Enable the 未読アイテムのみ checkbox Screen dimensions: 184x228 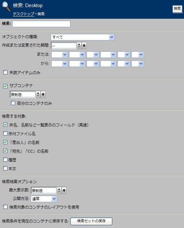coord(5,72)
